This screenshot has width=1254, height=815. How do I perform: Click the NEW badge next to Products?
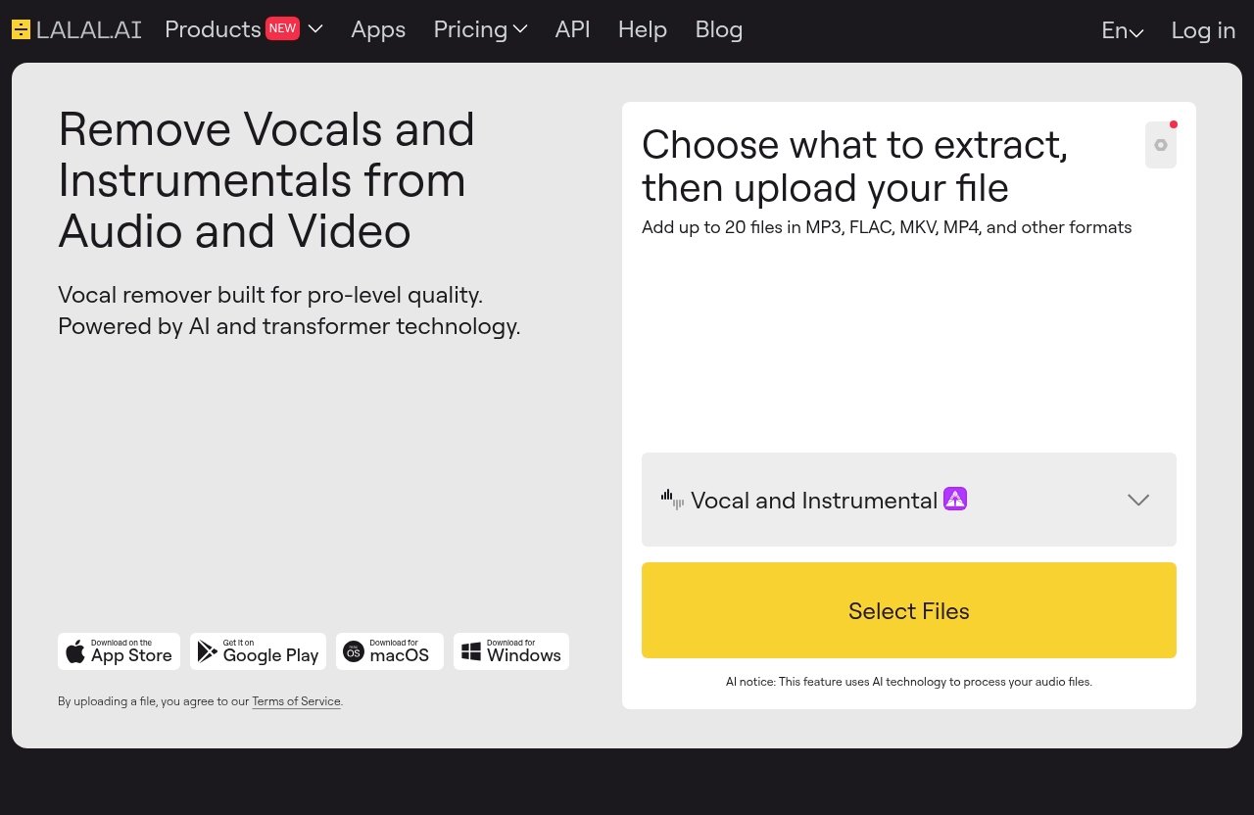click(282, 28)
